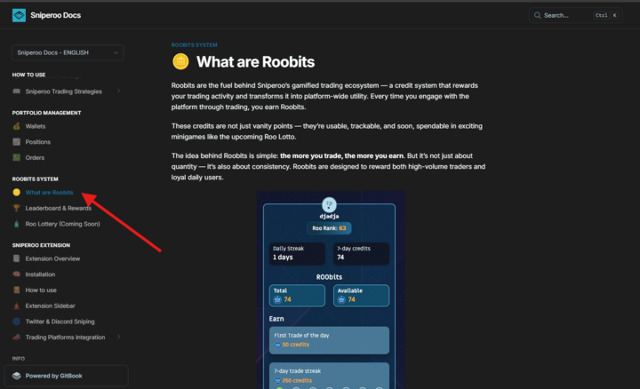Click the How to use book icon

pos(16,290)
